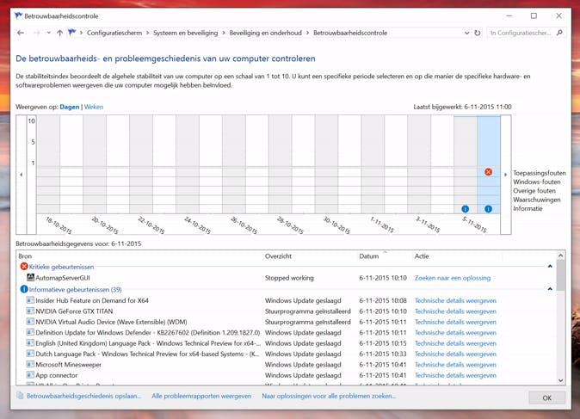Switch chart view to Weken
The width and height of the screenshot is (580, 419).
tap(94, 107)
